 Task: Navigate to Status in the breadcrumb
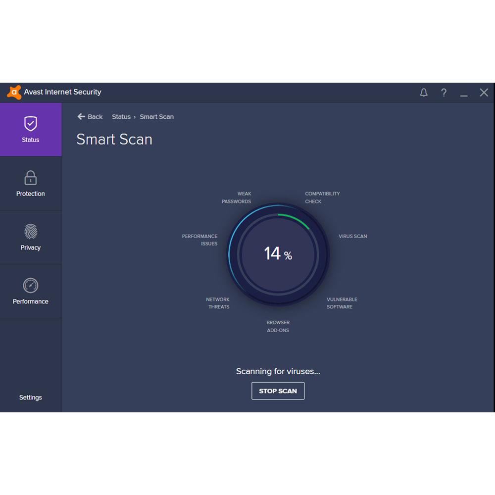(121, 117)
